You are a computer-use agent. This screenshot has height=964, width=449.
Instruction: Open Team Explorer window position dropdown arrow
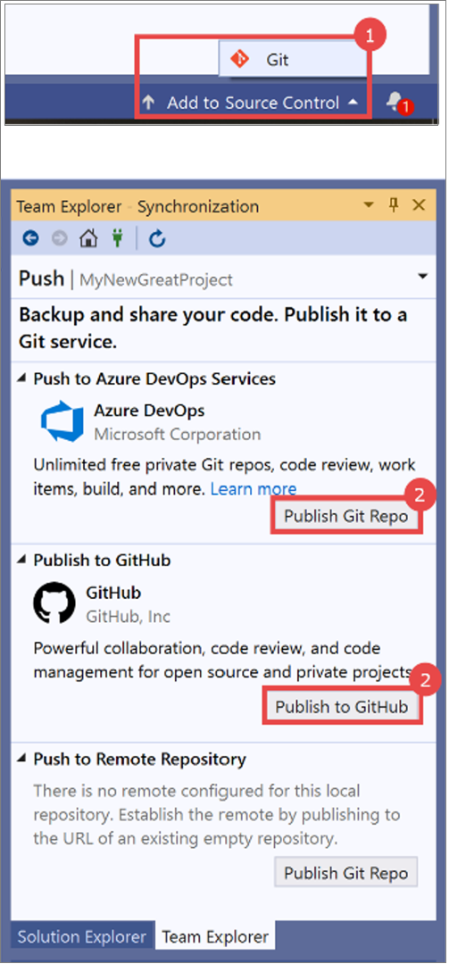369,204
